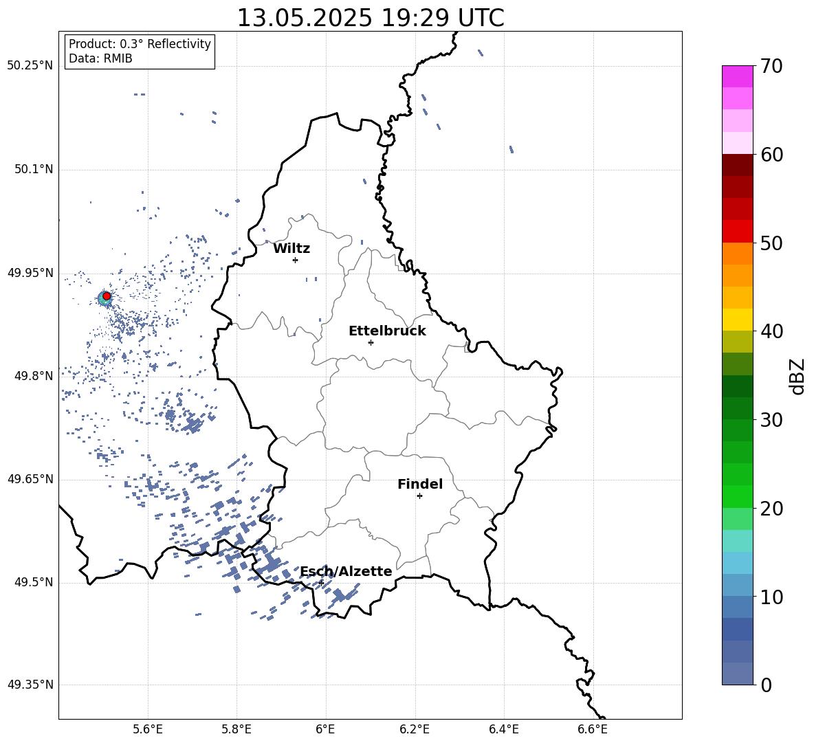Click the 50.1°N latitude label
814x743 pixels.
[34, 170]
